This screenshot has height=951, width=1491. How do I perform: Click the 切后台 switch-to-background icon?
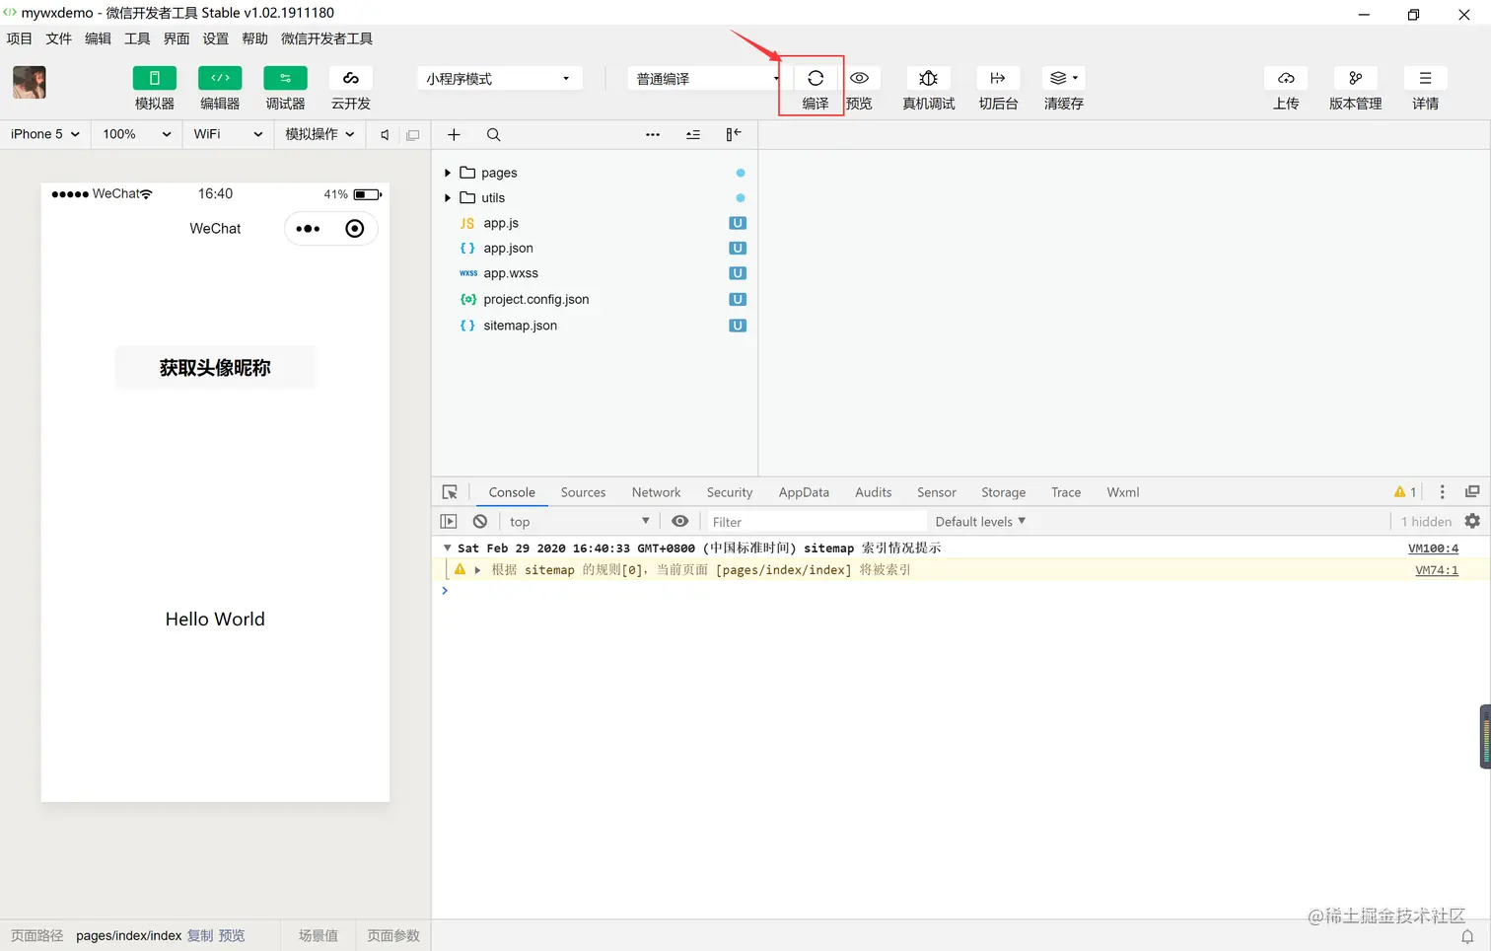click(998, 78)
